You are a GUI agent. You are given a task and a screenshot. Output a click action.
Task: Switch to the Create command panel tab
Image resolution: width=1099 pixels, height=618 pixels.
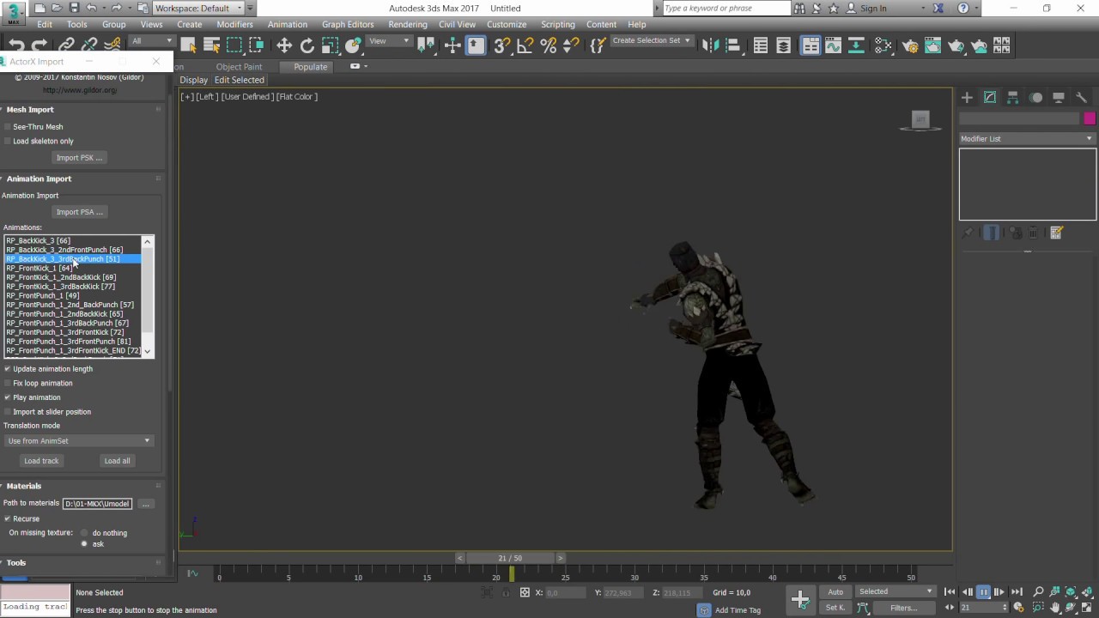click(967, 98)
